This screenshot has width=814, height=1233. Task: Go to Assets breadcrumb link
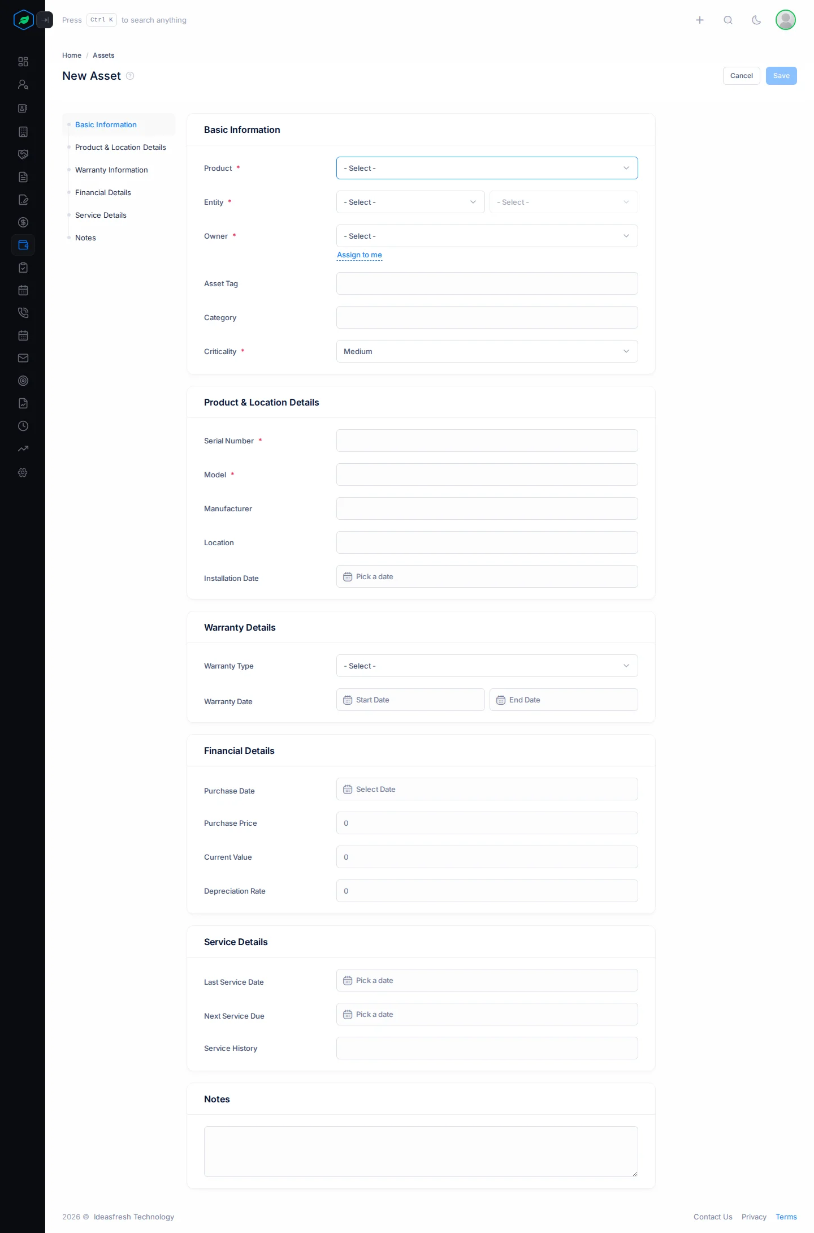(103, 55)
